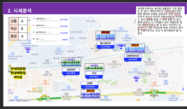
Task: Select the 북아현119안전센터 marker icon
Action: [x=149, y=59]
